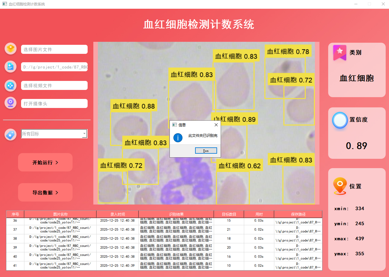Screen dimensions: 389x277
Task: Click the xmin value 334
Action: pos(359,208)
